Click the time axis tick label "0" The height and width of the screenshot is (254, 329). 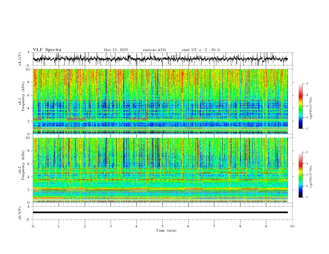33,226
